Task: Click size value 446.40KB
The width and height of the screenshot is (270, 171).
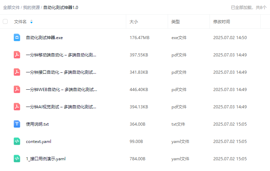Action: (139, 90)
